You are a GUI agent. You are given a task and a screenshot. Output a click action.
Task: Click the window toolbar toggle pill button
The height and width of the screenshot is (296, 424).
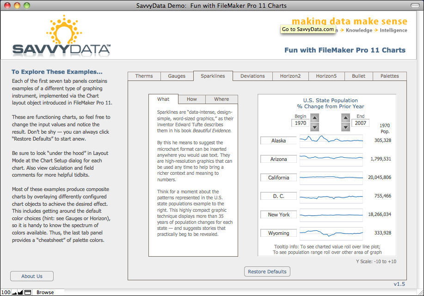click(415, 6)
